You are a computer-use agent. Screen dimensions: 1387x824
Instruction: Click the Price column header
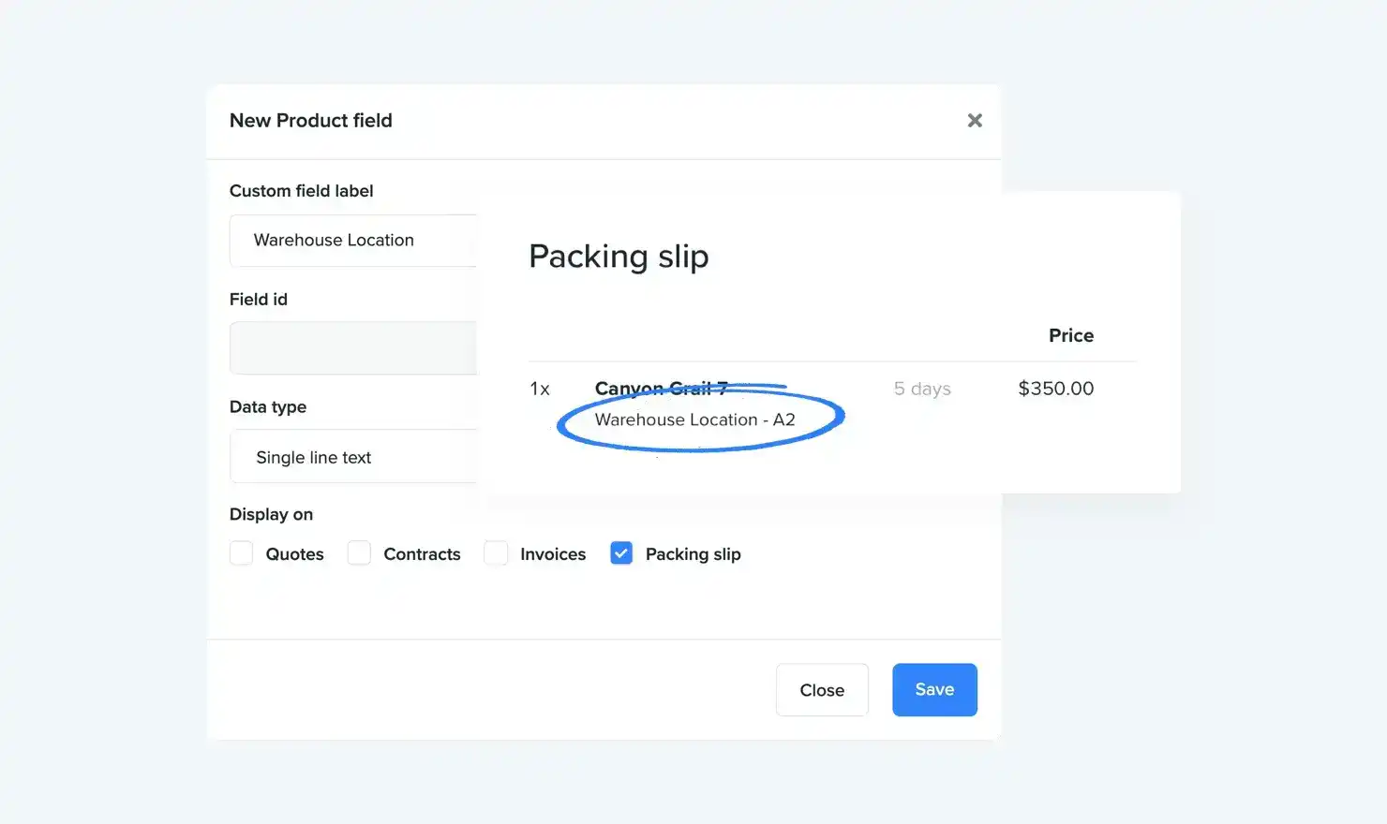click(1070, 335)
